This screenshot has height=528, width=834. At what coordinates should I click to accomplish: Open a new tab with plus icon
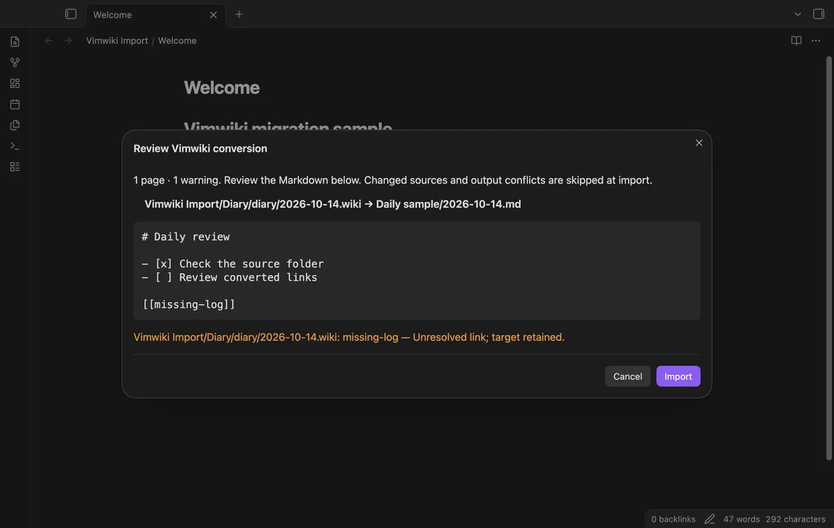[x=239, y=14]
